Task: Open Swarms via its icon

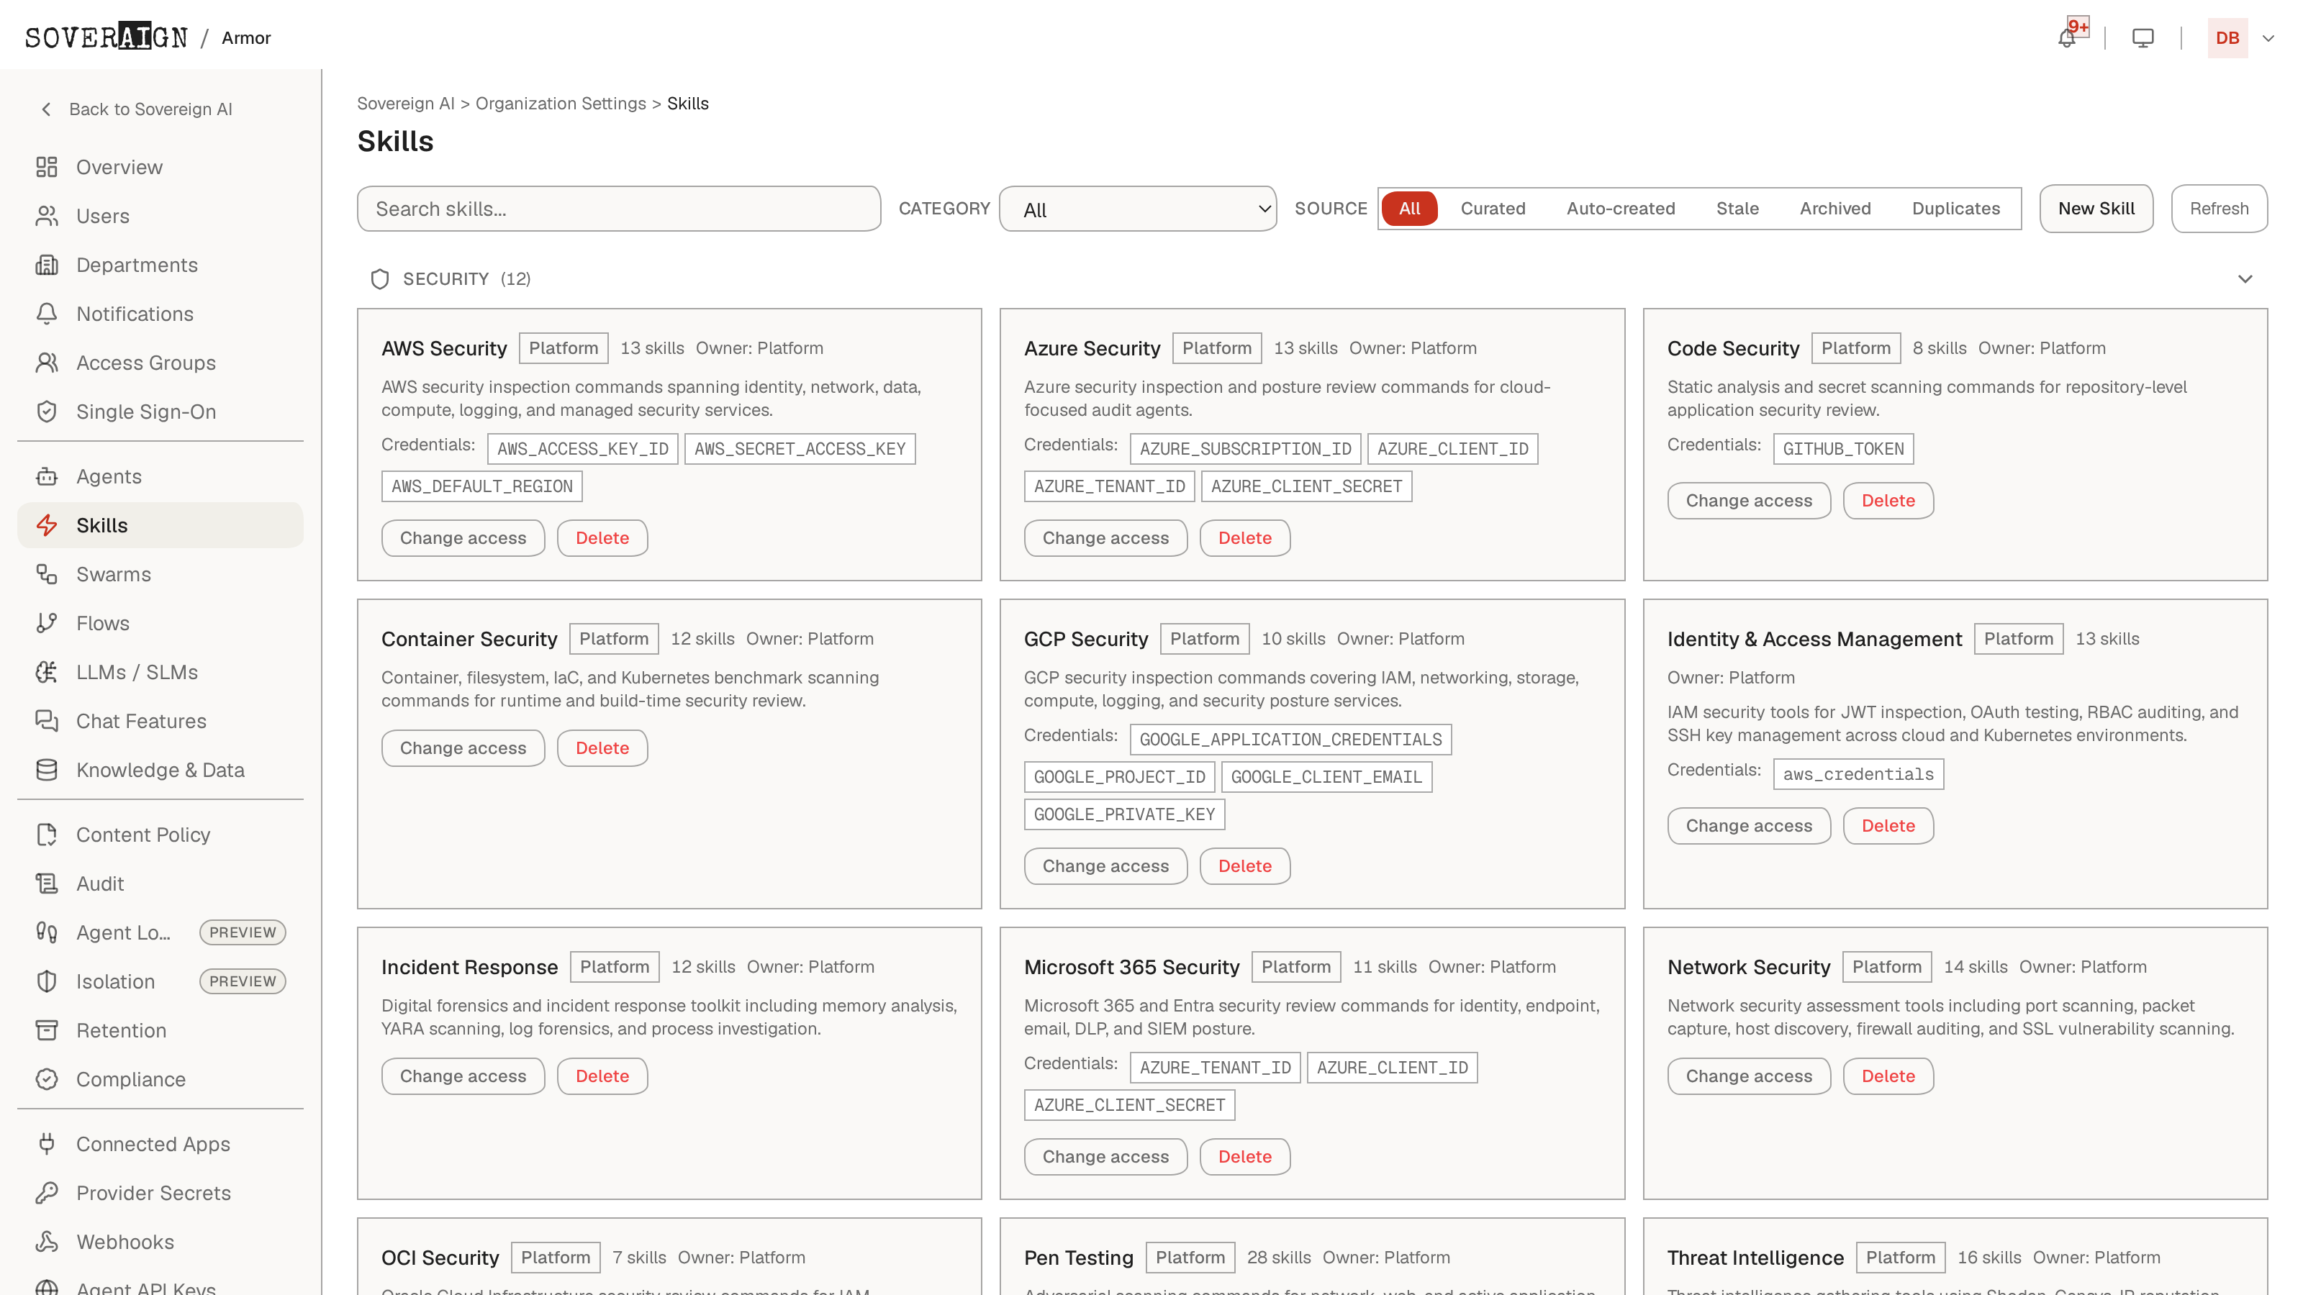Action: [47, 575]
